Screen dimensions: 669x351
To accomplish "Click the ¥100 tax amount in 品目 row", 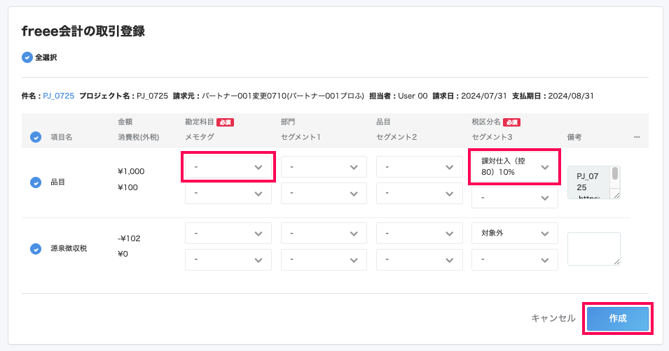I will point(127,187).
